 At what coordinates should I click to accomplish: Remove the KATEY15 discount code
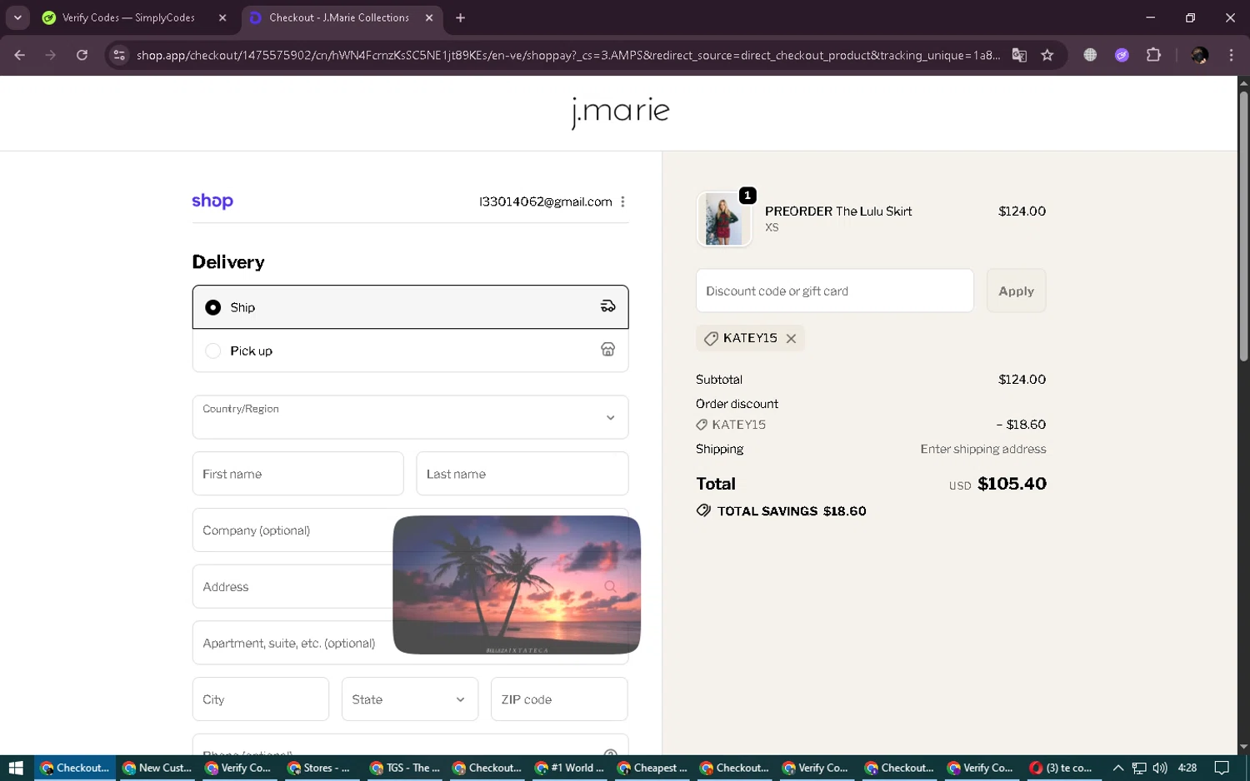coord(791,338)
